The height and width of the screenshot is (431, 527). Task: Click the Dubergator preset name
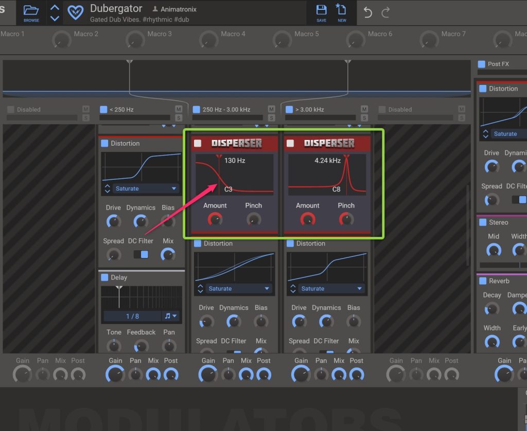[x=116, y=9]
